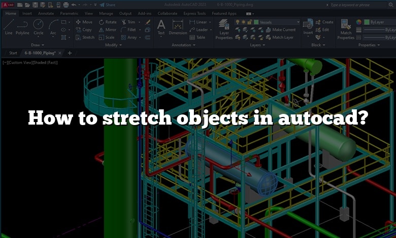
Task: Select the Line drawing tool
Action: click(x=9, y=27)
